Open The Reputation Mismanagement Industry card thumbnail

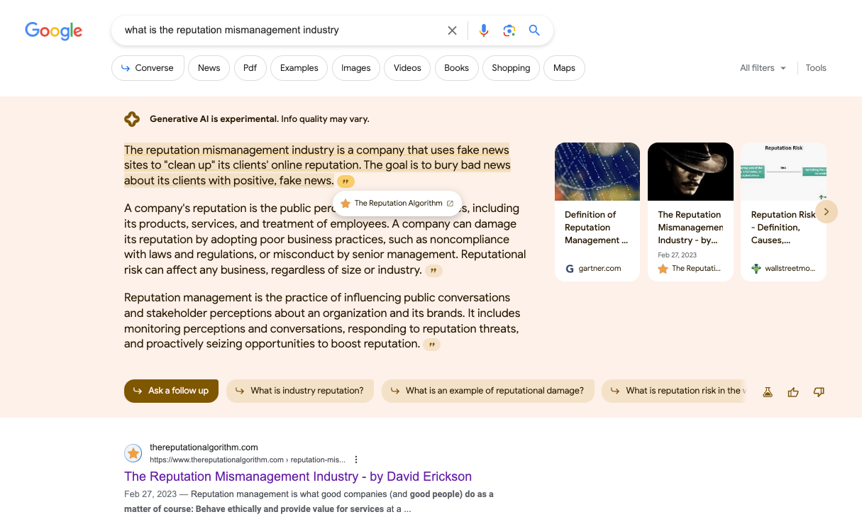(690, 172)
